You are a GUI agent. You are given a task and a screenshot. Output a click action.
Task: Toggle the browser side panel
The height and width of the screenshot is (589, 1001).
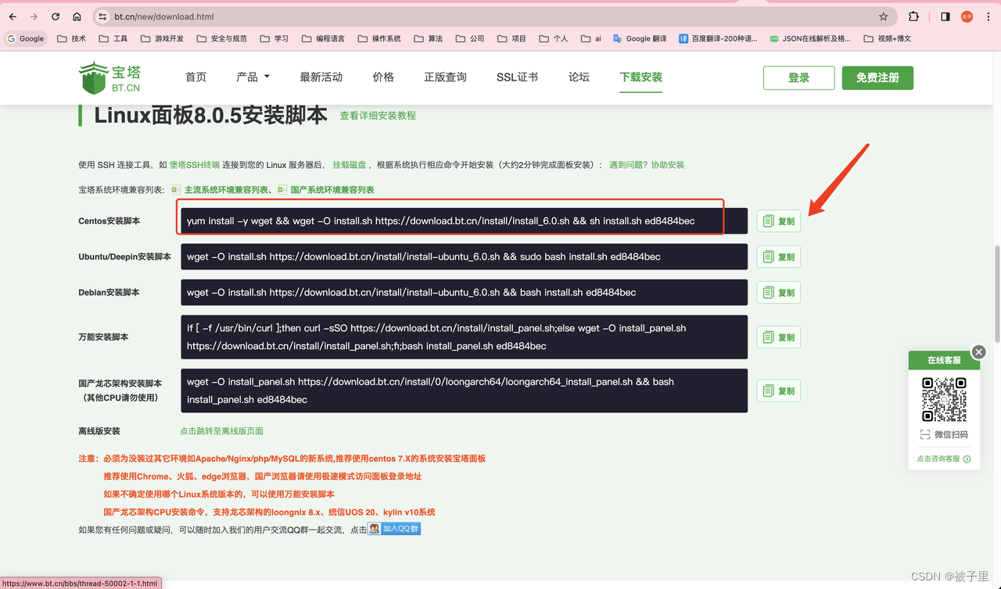945,16
